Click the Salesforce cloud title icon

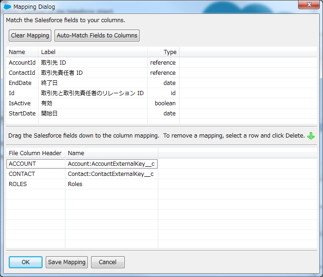(7, 7)
